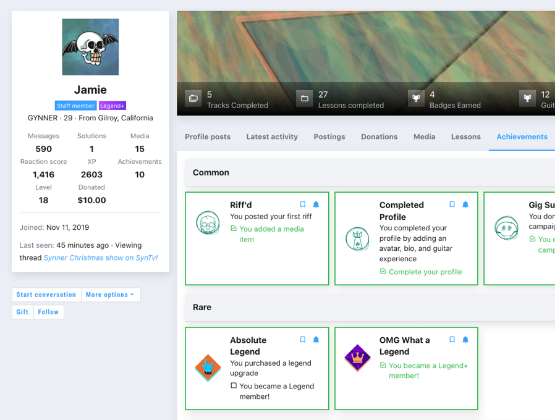
Task: Click the bookmark icon on OMG What a Legend
Action: (452, 339)
